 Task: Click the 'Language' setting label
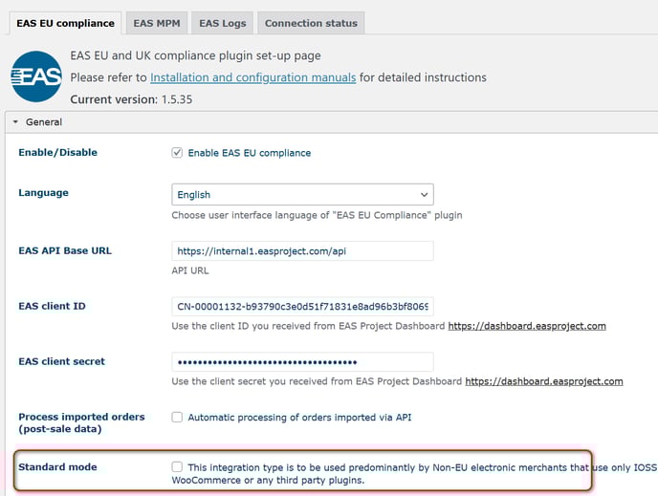coord(44,192)
